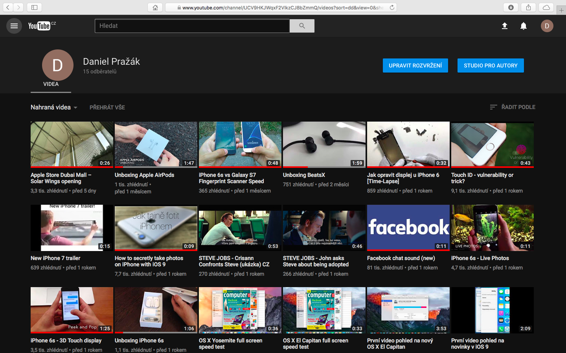566x353 pixels.
Task: Click the Safari address bar URL
Action: point(281,7)
